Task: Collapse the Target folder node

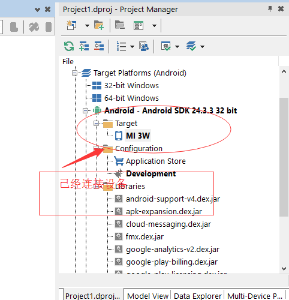Action: coord(96,124)
